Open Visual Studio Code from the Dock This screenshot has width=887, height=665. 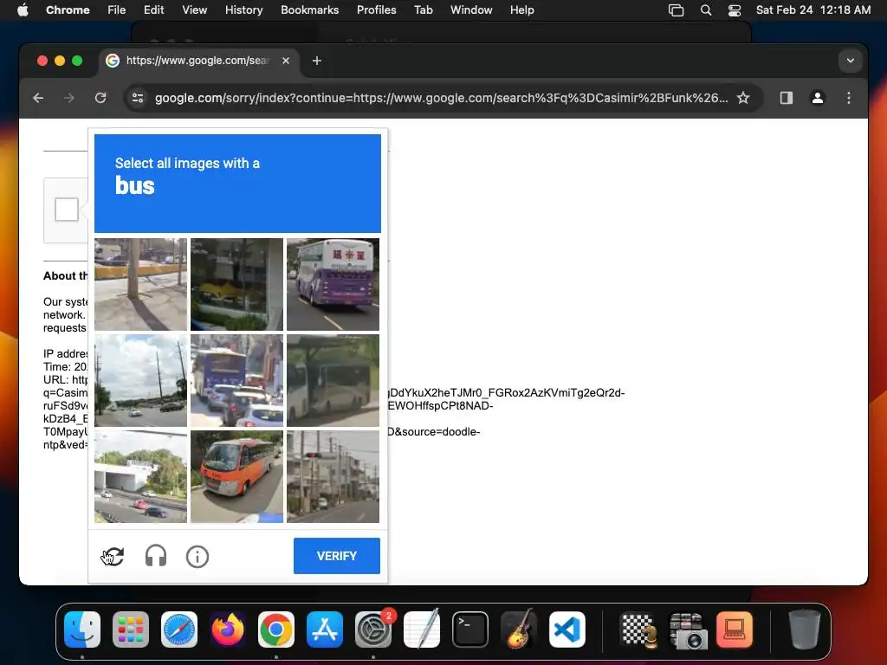pos(567,629)
